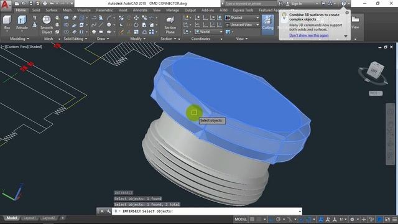Click the Rotate tool in Modify panel

tap(136, 25)
